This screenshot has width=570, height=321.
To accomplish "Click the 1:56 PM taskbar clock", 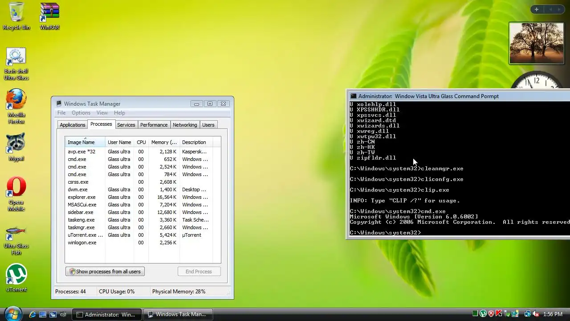I will pos(553,314).
